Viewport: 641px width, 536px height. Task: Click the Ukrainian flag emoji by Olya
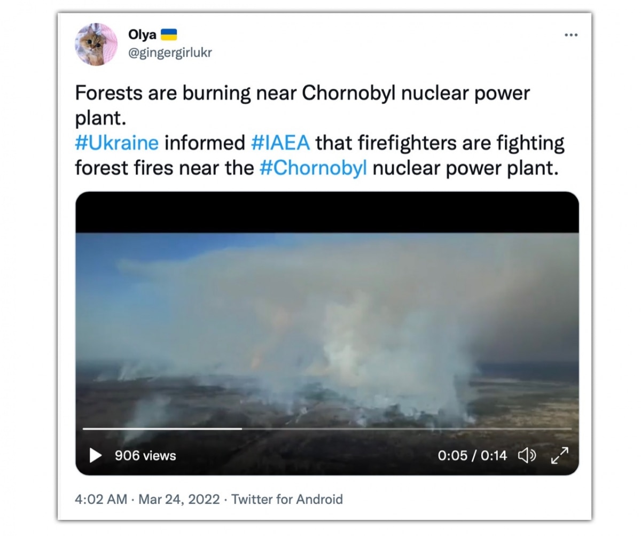(x=169, y=35)
